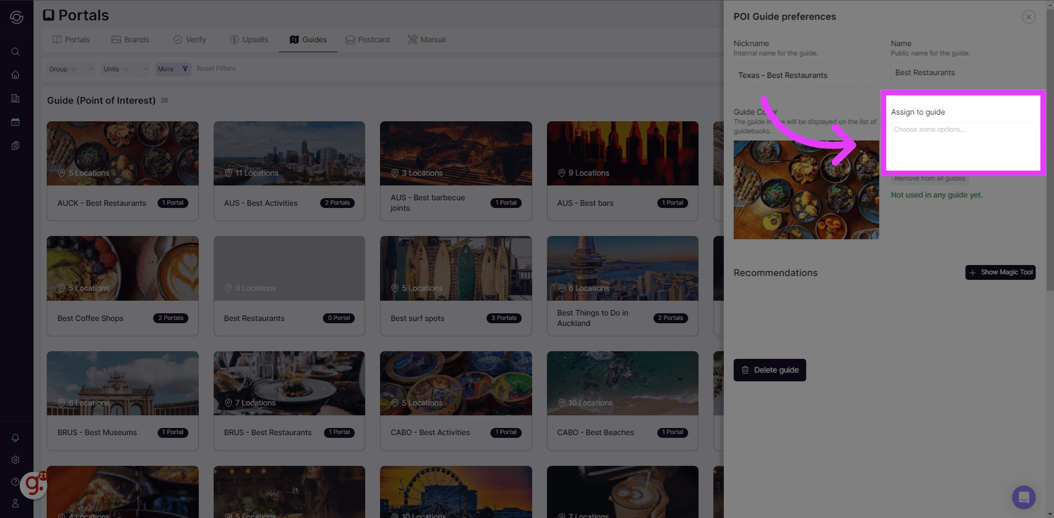
Task: Switch to the Postcard tab
Action: click(x=367, y=40)
